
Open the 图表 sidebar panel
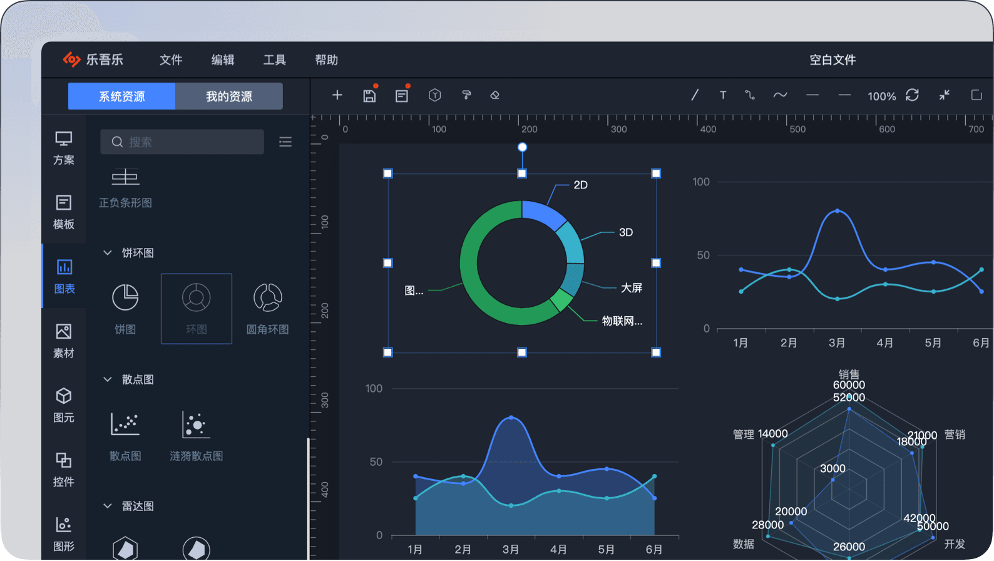tap(64, 275)
